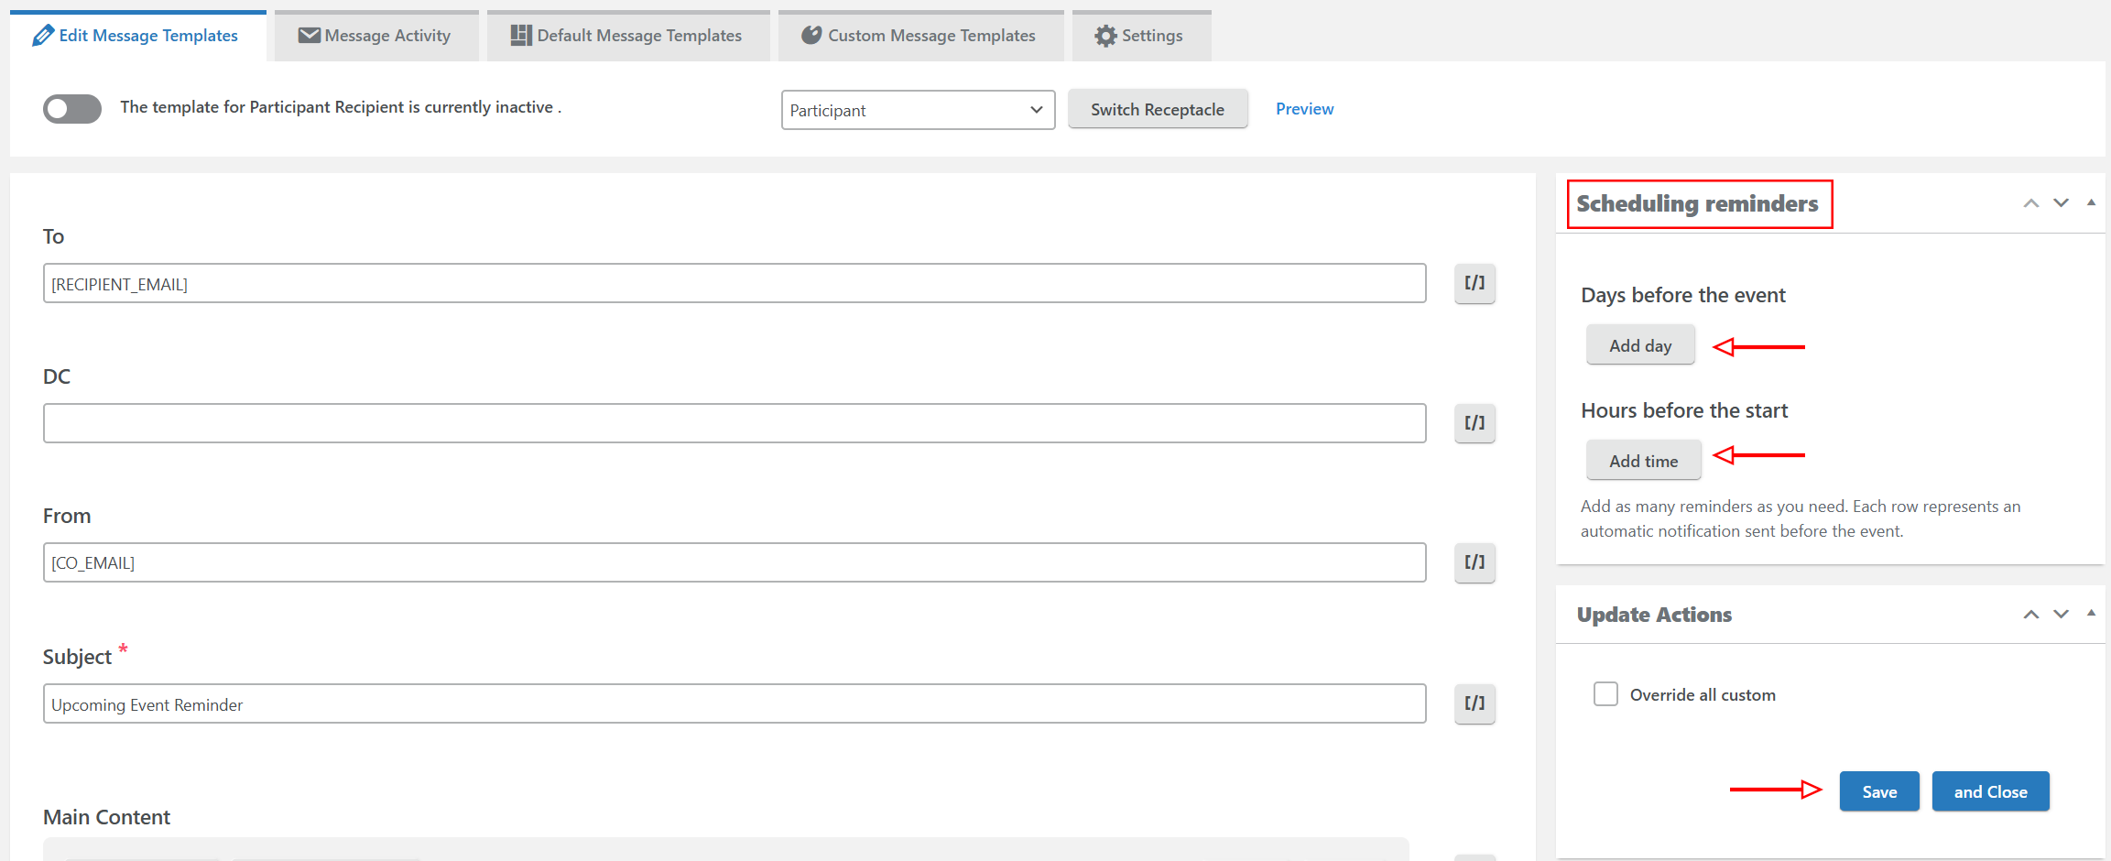Open the shortcode picker beside the DC field

pos(1474,423)
